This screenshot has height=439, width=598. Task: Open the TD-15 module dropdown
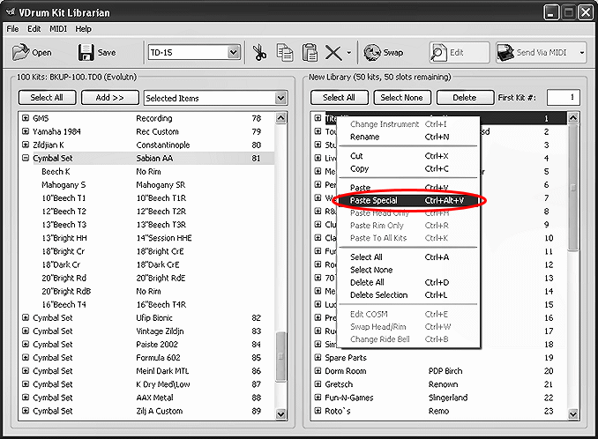233,53
